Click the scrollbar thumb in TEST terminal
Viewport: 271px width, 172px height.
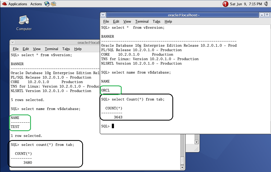click(x=182, y=160)
